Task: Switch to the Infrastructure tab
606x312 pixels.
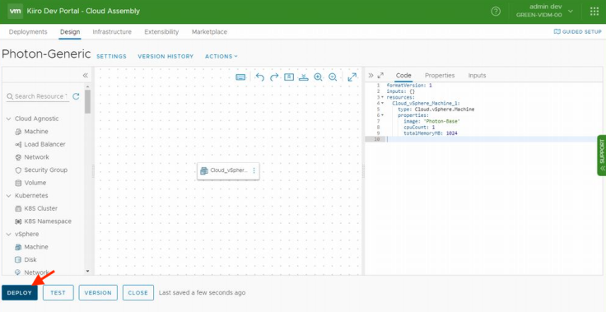Action: coord(112,32)
